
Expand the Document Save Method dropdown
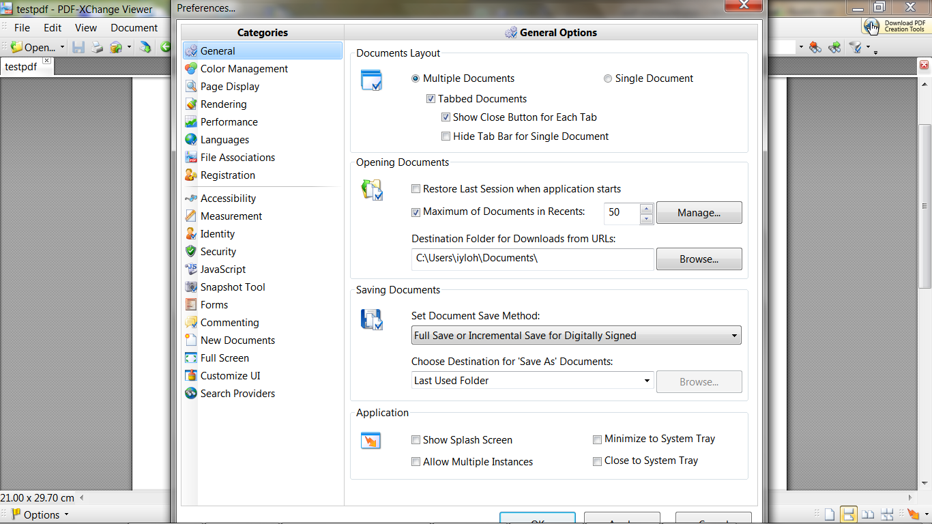[577, 336]
